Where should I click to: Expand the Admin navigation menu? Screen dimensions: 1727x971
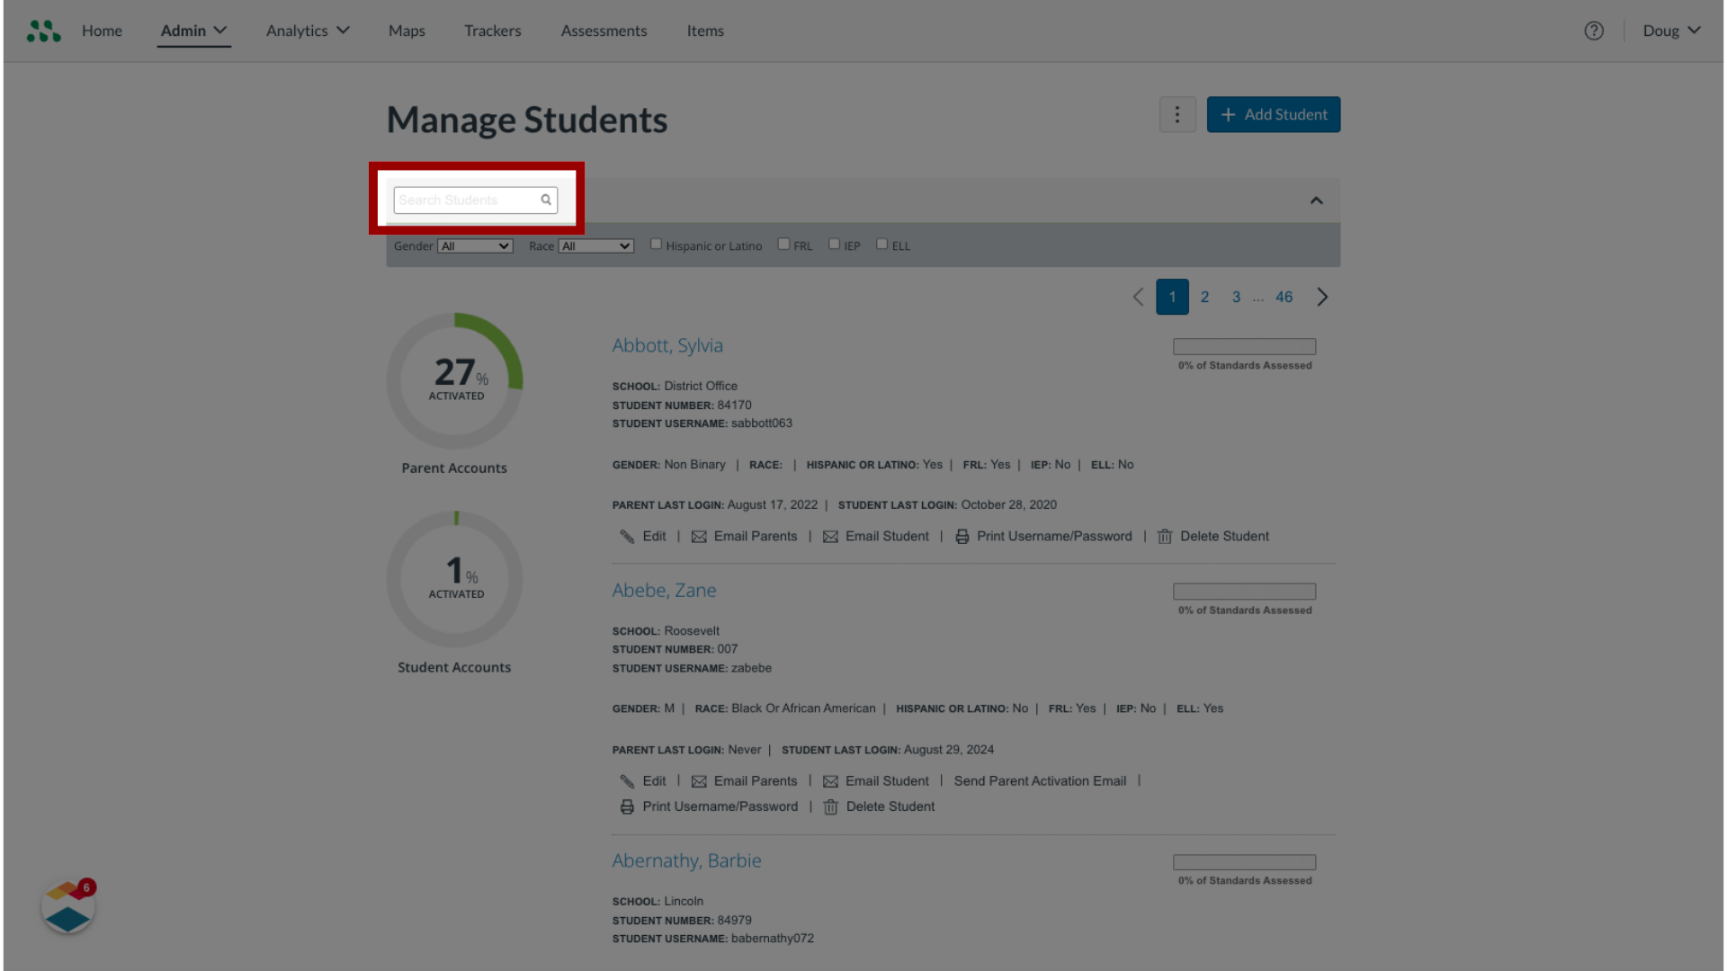tap(193, 30)
